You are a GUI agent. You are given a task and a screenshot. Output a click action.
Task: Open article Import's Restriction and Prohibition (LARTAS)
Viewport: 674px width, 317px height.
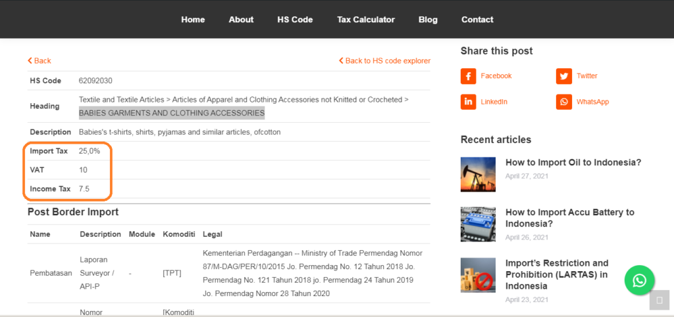pyautogui.click(x=557, y=274)
